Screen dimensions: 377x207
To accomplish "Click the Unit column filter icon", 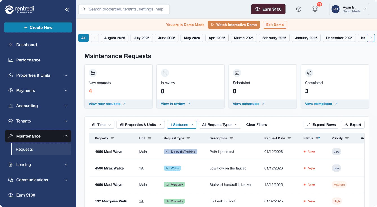I will pyautogui.click(x=149, y=138).
